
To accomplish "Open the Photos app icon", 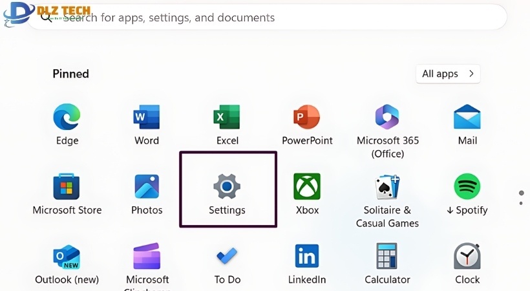I will [147, 186].
